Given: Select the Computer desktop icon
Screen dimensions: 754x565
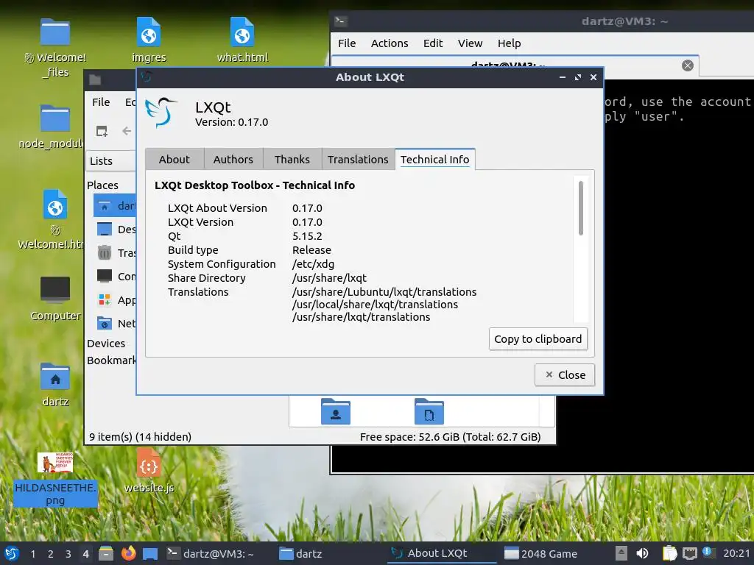Looking at the screenshot, I should pyautogui.click(x=55, y=299).
